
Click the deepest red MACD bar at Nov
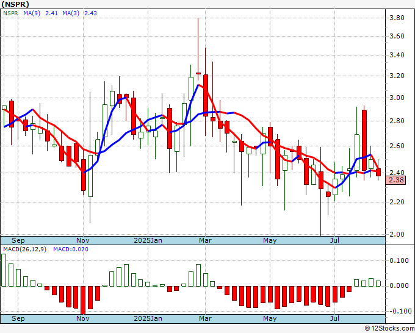coord(83,300)
